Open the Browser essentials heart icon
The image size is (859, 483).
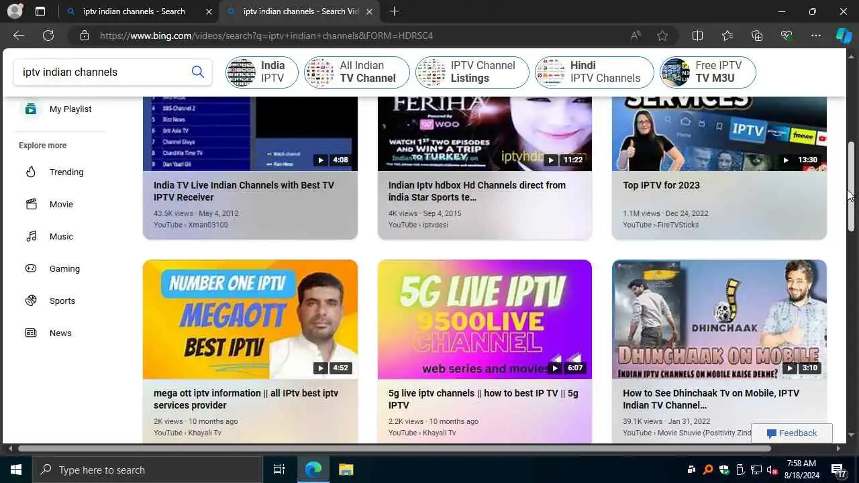(x=787, y=36)
